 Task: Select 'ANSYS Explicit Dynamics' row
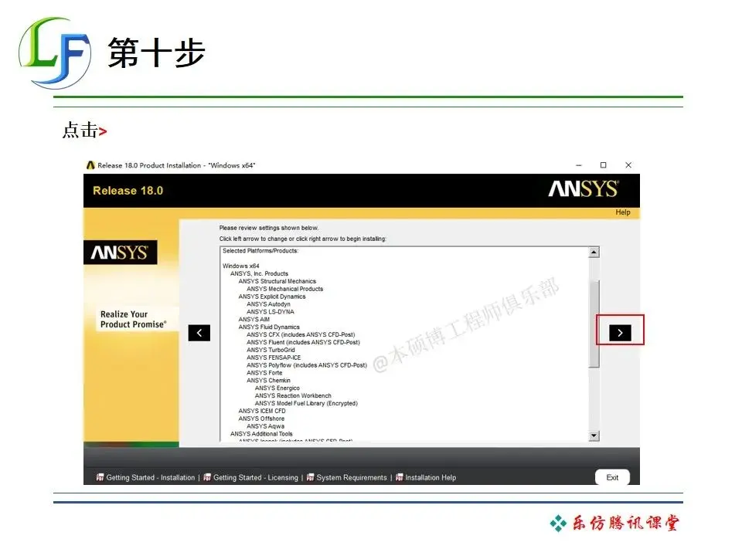point(272,297)
